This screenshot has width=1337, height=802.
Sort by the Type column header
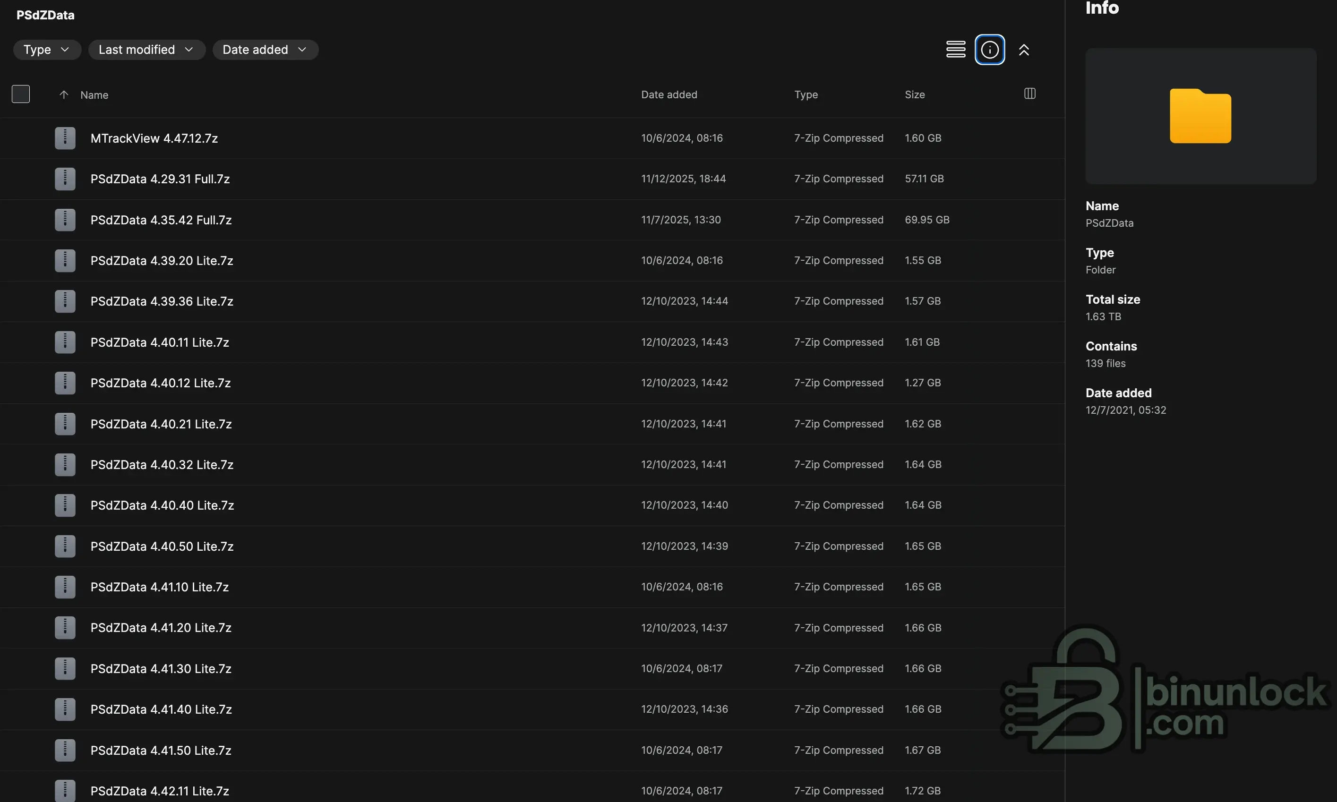click(x=806, y=94)
